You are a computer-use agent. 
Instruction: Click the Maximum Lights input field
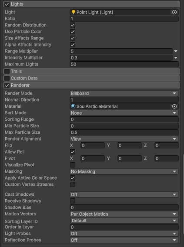coord(124,64)
